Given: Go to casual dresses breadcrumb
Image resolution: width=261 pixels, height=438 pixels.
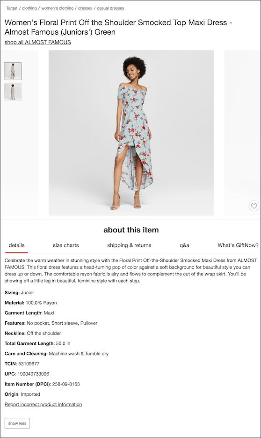Looking at the screenshot, I should (110, 8).
